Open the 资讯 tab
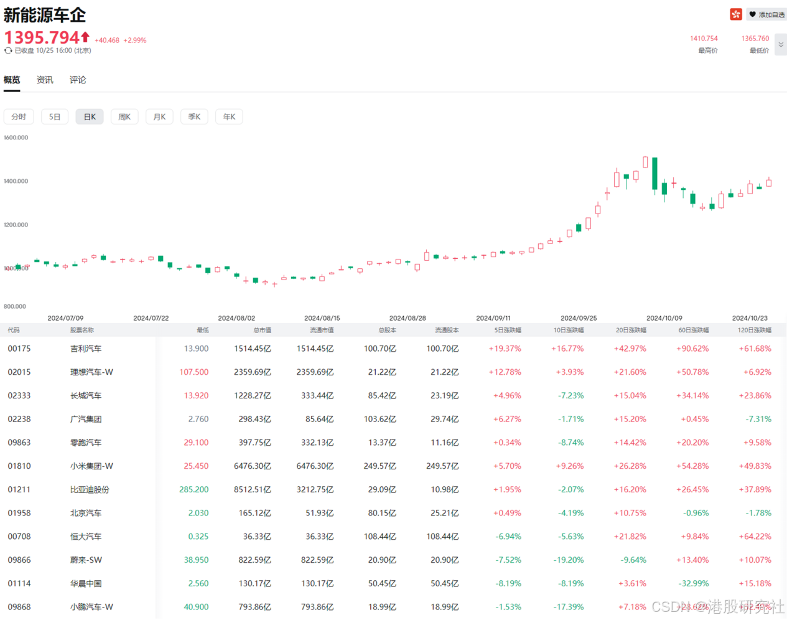 [45, 80]
